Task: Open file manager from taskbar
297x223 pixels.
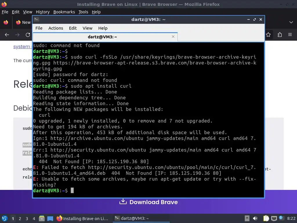Action: [x=42, y=218]
